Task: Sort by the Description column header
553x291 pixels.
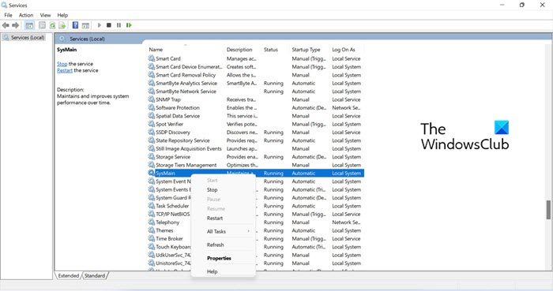Action: [239, 50]
